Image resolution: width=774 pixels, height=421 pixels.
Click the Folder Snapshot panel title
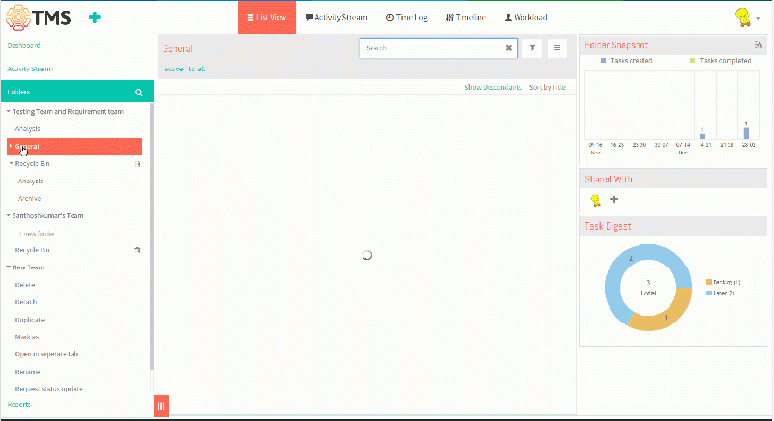616,45
